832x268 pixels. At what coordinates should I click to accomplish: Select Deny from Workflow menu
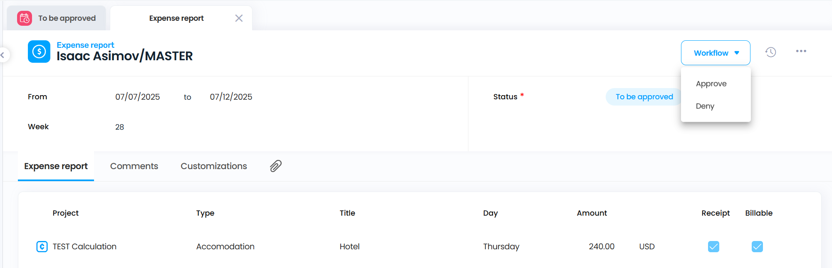705,106
